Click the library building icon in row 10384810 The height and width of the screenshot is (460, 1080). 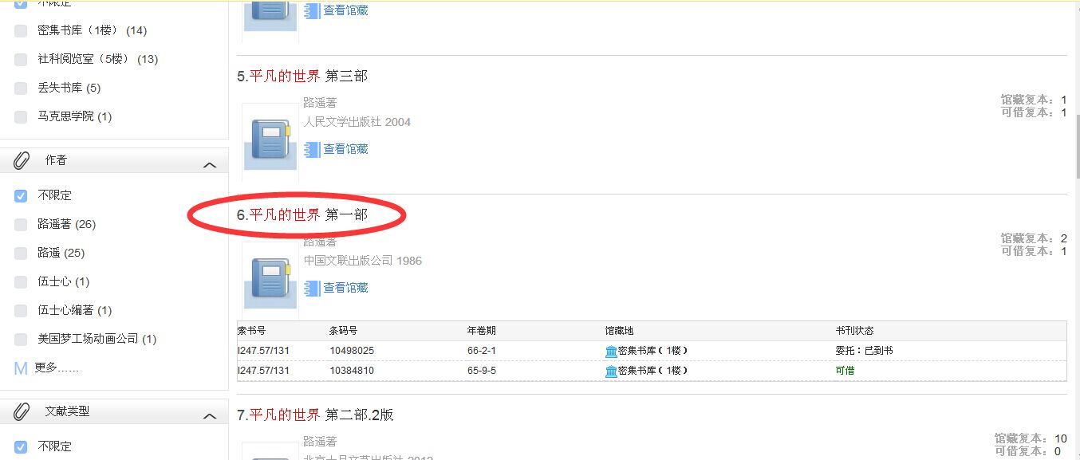coord(611,371)
